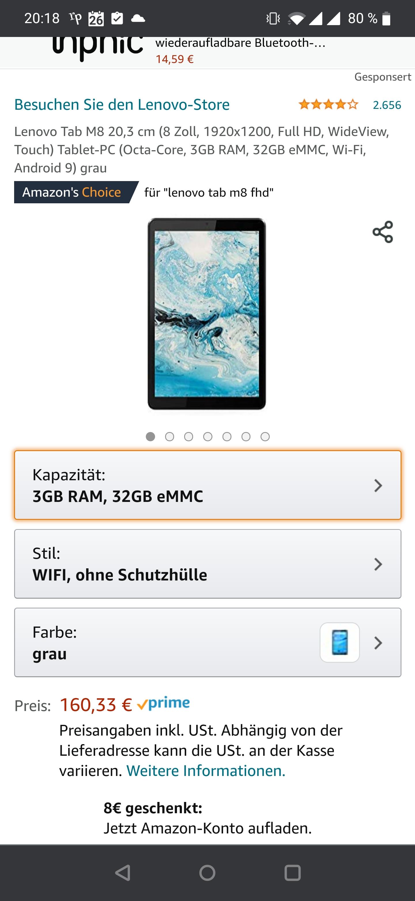Expand the Farbe grau chevron
Image resolution: width=415 pixels, height=901 pixels.
point(378,643)
